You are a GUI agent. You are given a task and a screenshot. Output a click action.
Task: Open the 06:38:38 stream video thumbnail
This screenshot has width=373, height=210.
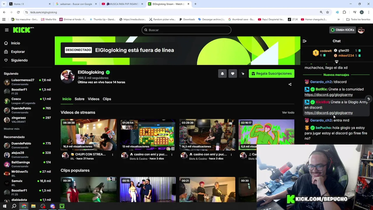(x=89, y=134)
